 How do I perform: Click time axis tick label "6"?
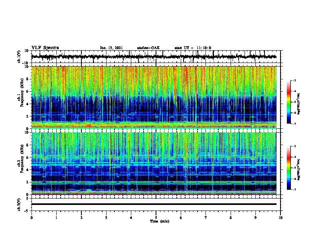[x=181, y=218]
